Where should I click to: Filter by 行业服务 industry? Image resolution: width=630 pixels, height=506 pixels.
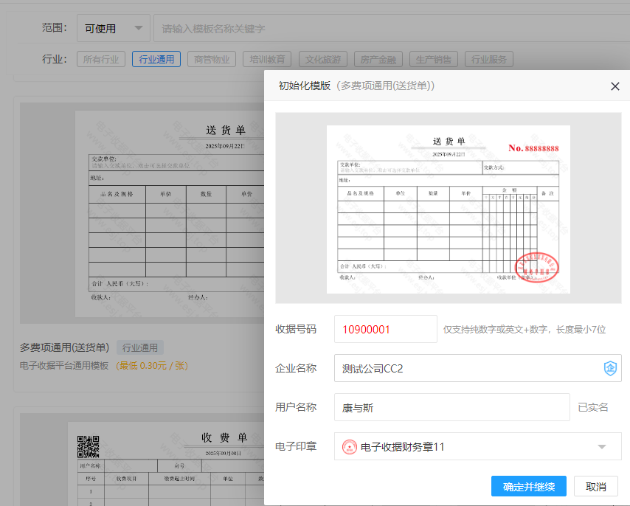click(x=489, y=60)
